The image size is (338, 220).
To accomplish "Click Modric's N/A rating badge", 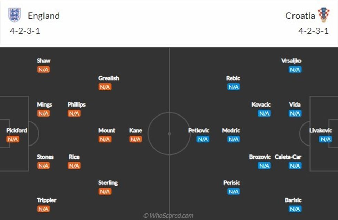I will pyautogui.click(x=233, y=139).
